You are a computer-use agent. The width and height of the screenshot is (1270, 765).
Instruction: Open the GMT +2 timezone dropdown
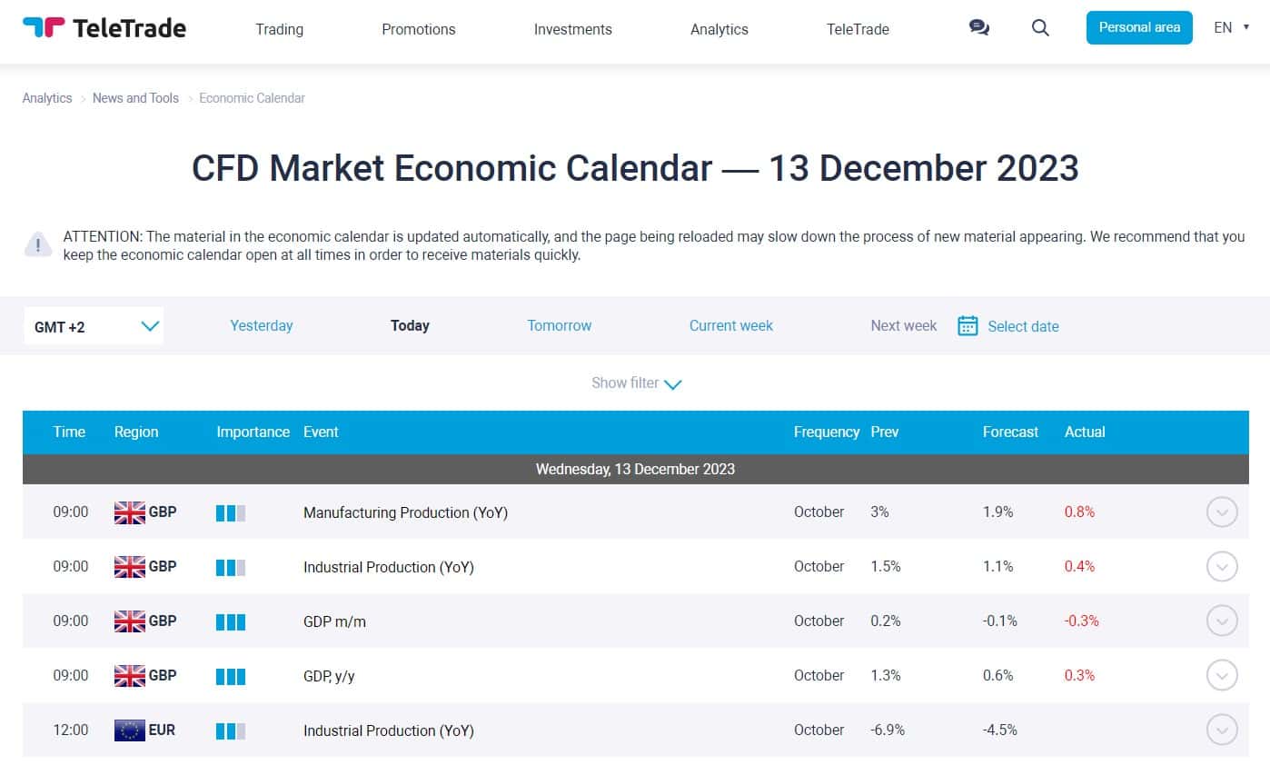pyautogui.click(x=94, y=326)
